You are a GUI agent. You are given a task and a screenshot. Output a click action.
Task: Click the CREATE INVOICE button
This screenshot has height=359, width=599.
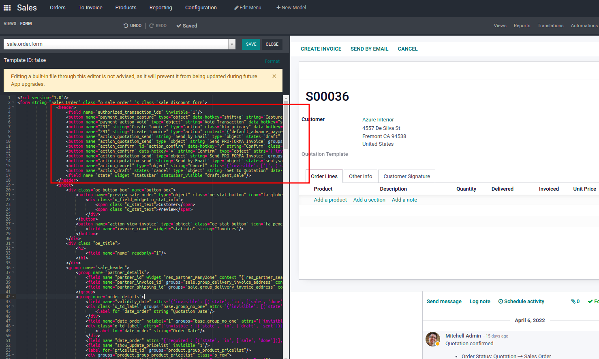(321, 49)
